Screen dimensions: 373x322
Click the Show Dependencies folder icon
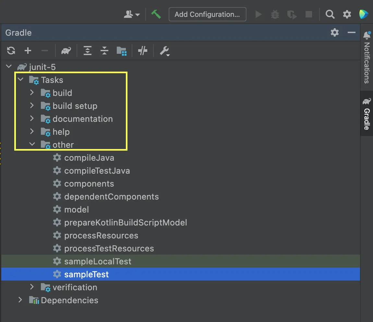[x=121, y=51]
